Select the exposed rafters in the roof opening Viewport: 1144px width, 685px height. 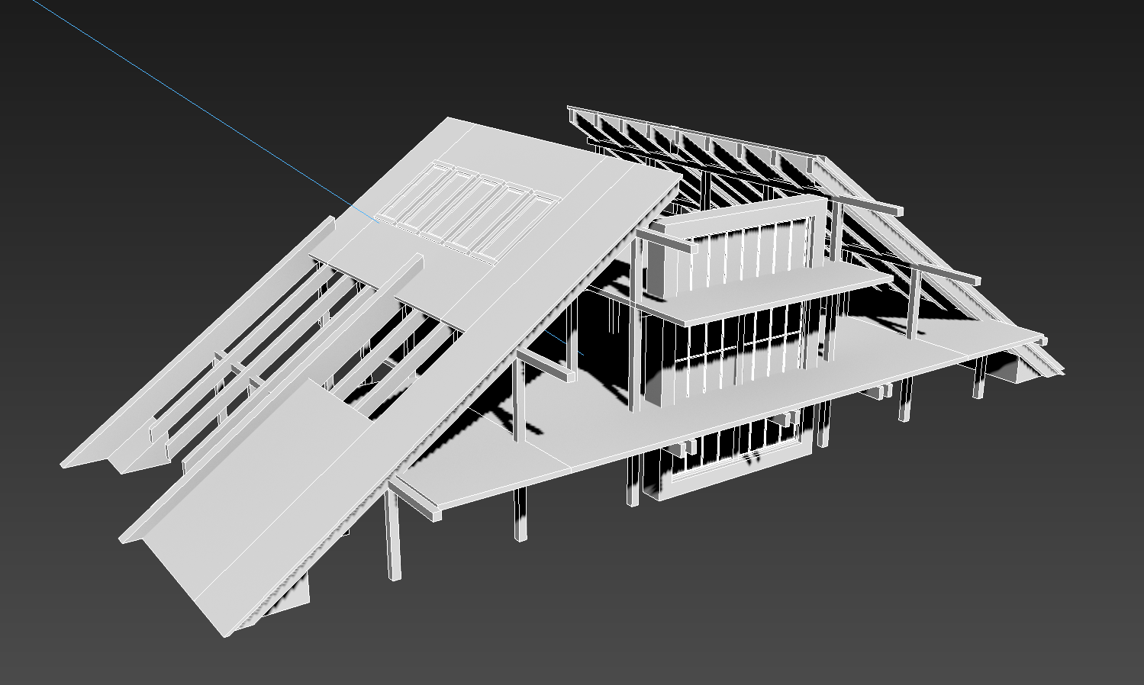(x=359, y=336)
